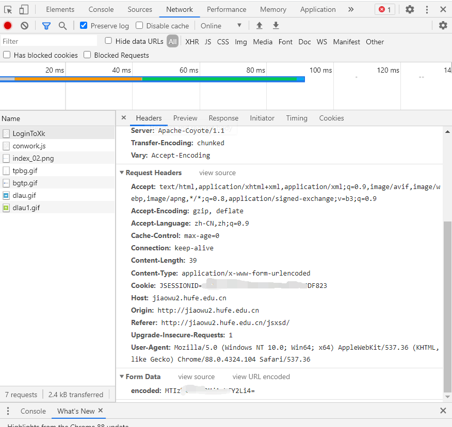Switch to the Elements tab
This screenshot has width=452, height=427.
(x=60, y=9)
